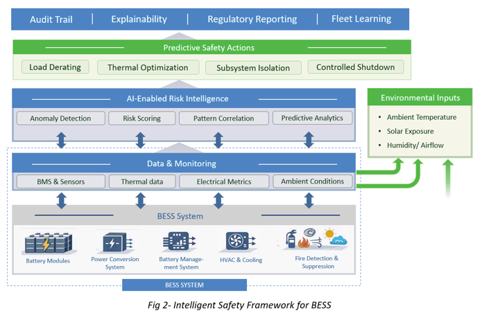Image resolution: width=500 pixels, height=322 pixels.
Task: Click the Battery Modules icon
Action: pyautogui.click(x=49, y=243)
